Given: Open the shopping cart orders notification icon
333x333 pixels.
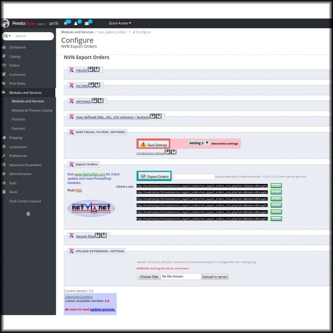Looking at the screenshot, I should coord(65,23).
